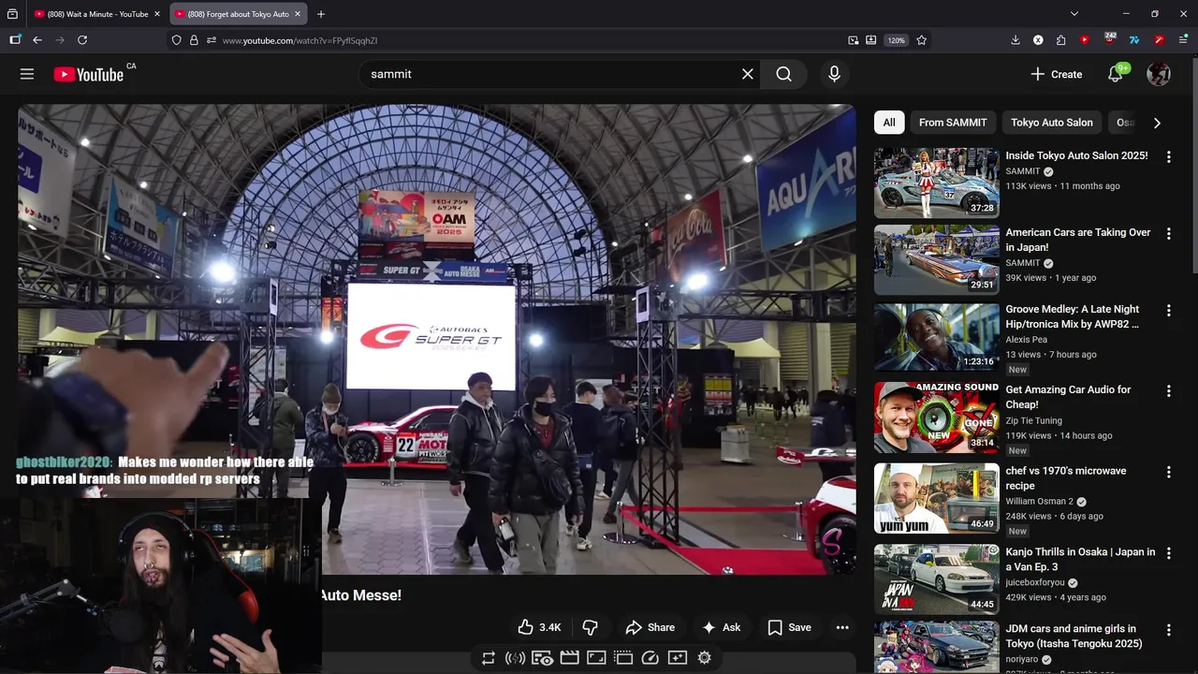Start voice search with the microphone
The height and width of the screenshot is (674, 1198).
(x=834, y=74)
